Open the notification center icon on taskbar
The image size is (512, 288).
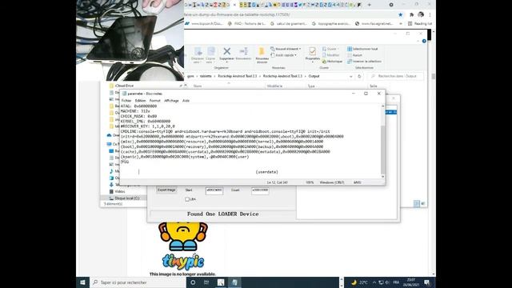(426, 282)
